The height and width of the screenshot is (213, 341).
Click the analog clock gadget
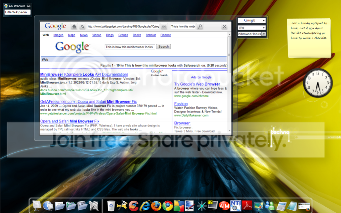(318, 83)
